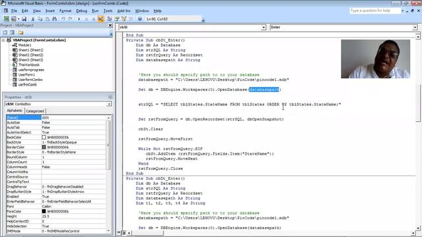Click the Properties list vertical scrollbar
This screenshot has height=237, width=422.
pos(108,174)
